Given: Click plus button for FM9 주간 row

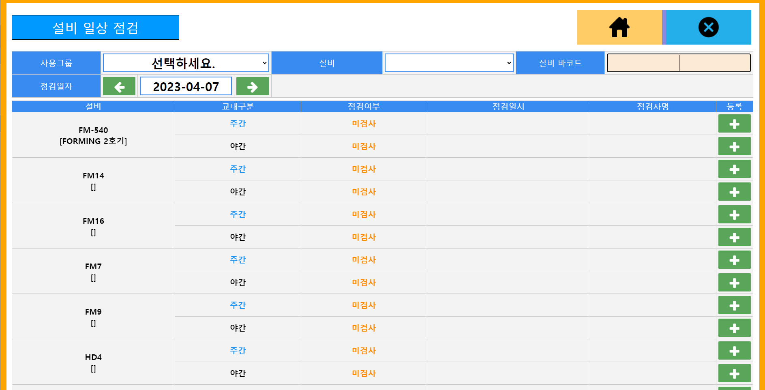Looking at the screenshot, I should [x=734, y=305].
